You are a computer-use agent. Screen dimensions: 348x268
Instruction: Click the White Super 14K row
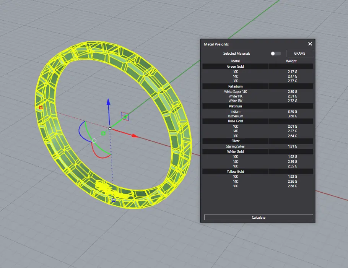click(x=258, y=92)
